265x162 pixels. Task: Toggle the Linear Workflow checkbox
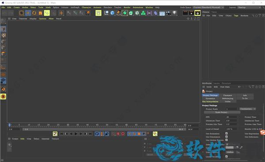pyautogui.click(x=227, y=157)
